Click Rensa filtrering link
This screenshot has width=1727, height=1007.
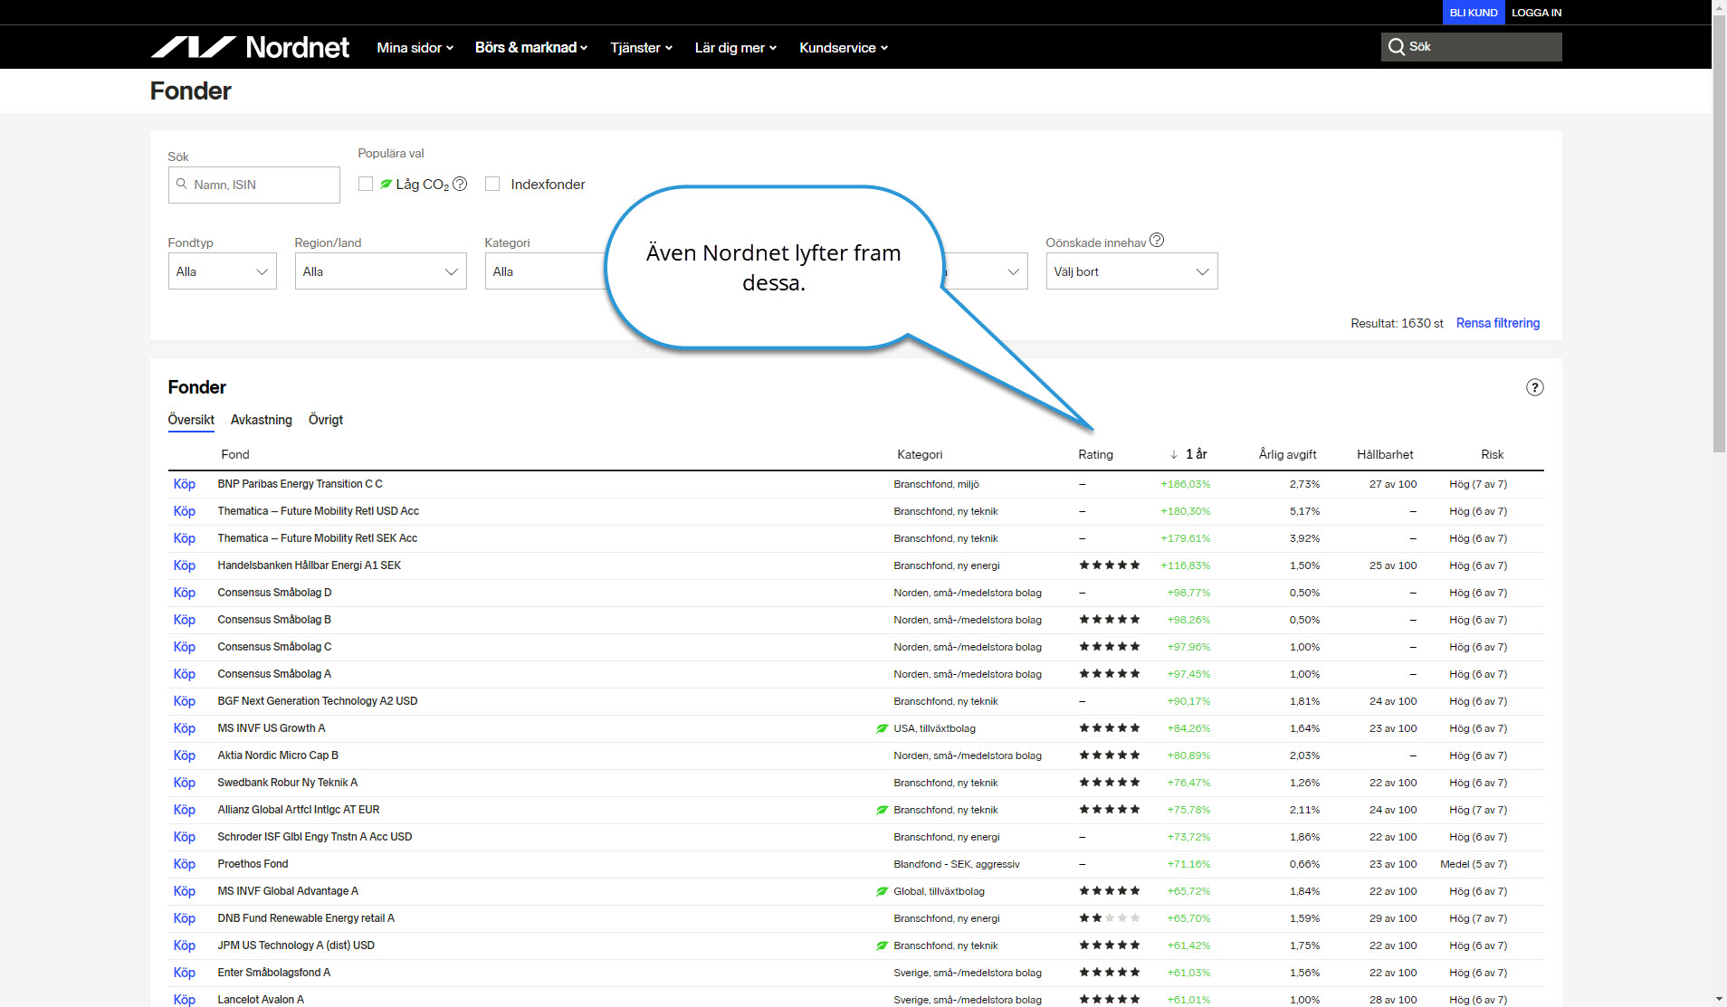[1498, 323]
